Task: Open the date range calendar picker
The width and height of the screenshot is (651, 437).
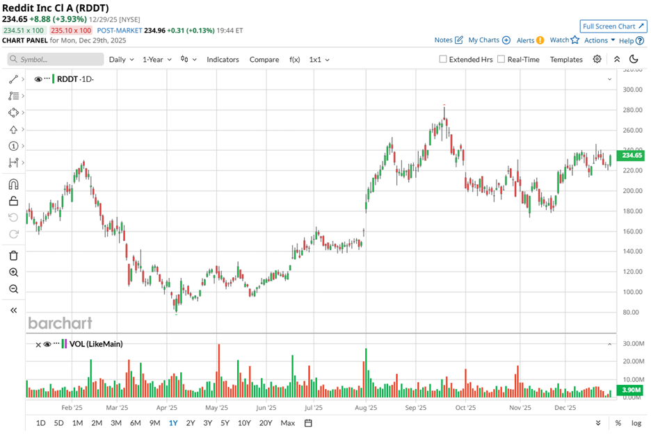Action: tap(308, 423)
